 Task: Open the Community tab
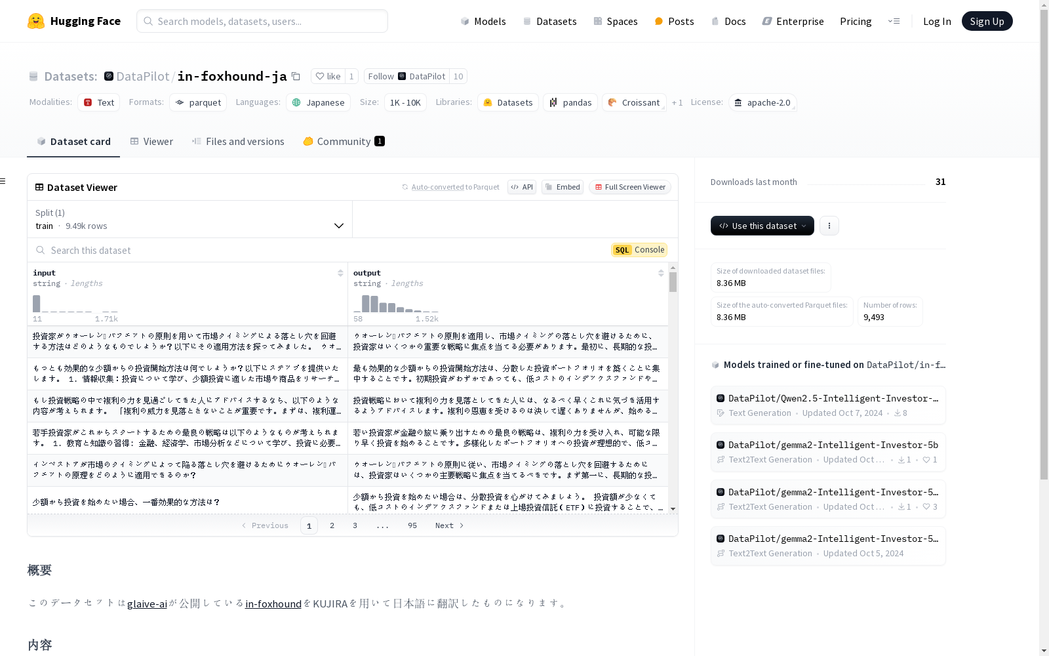344,142
